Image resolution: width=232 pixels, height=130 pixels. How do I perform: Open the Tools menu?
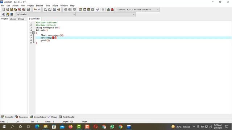[x=47, y=6]
